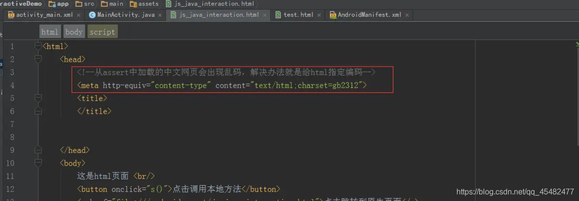Collapse at the </title> fold marker line 6
The width and height of the screenshot is (579, 201).
(38, 111)
